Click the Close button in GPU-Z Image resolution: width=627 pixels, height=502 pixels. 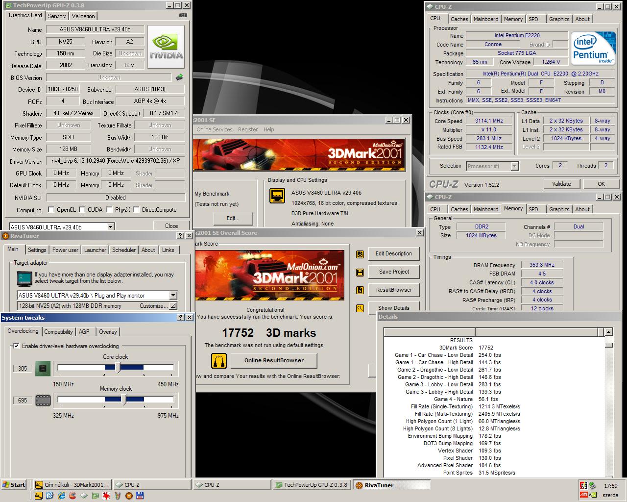pyautogui.click(x=171, y=226)
